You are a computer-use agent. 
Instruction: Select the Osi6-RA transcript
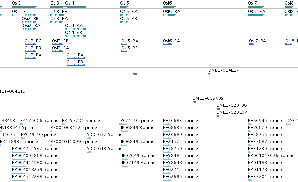169,15
